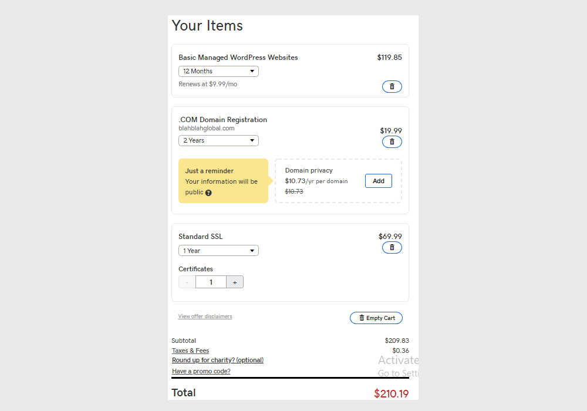Open the 12 Months term dropdown
587x411 pixels.
coord(218,71)
